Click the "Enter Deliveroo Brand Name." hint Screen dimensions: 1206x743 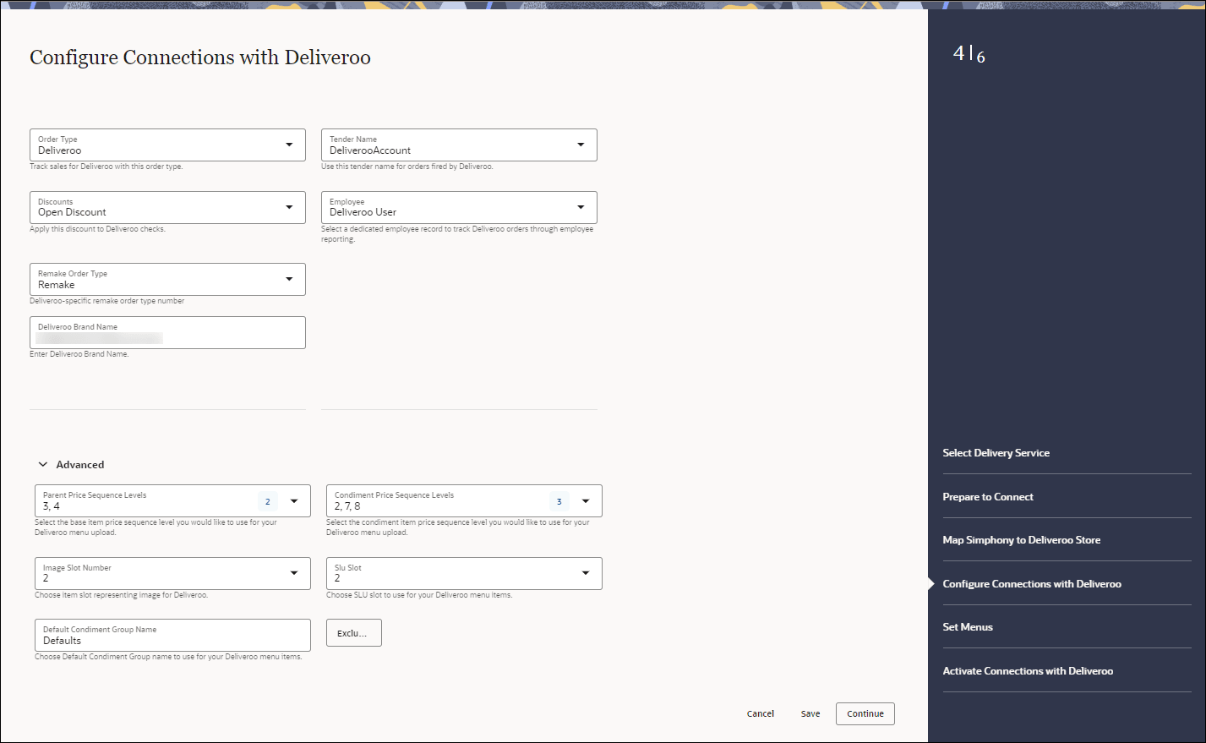point(79,354)
